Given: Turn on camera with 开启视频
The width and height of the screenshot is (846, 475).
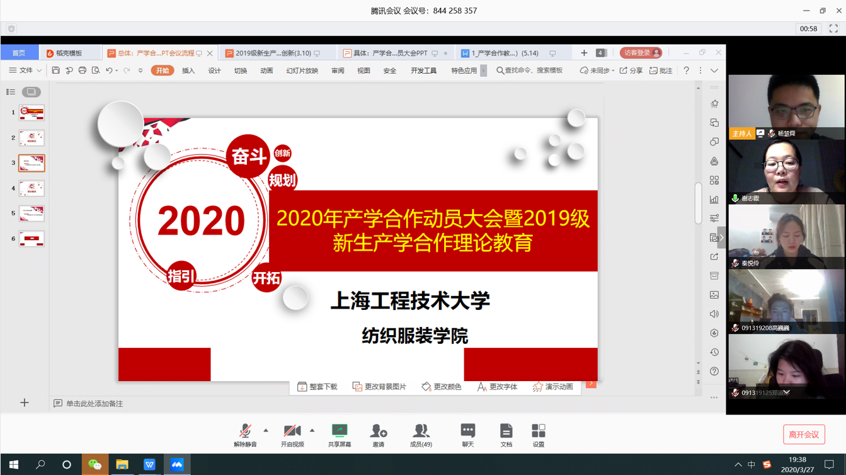Looking at the screenshot, I should tap(292, 434).
